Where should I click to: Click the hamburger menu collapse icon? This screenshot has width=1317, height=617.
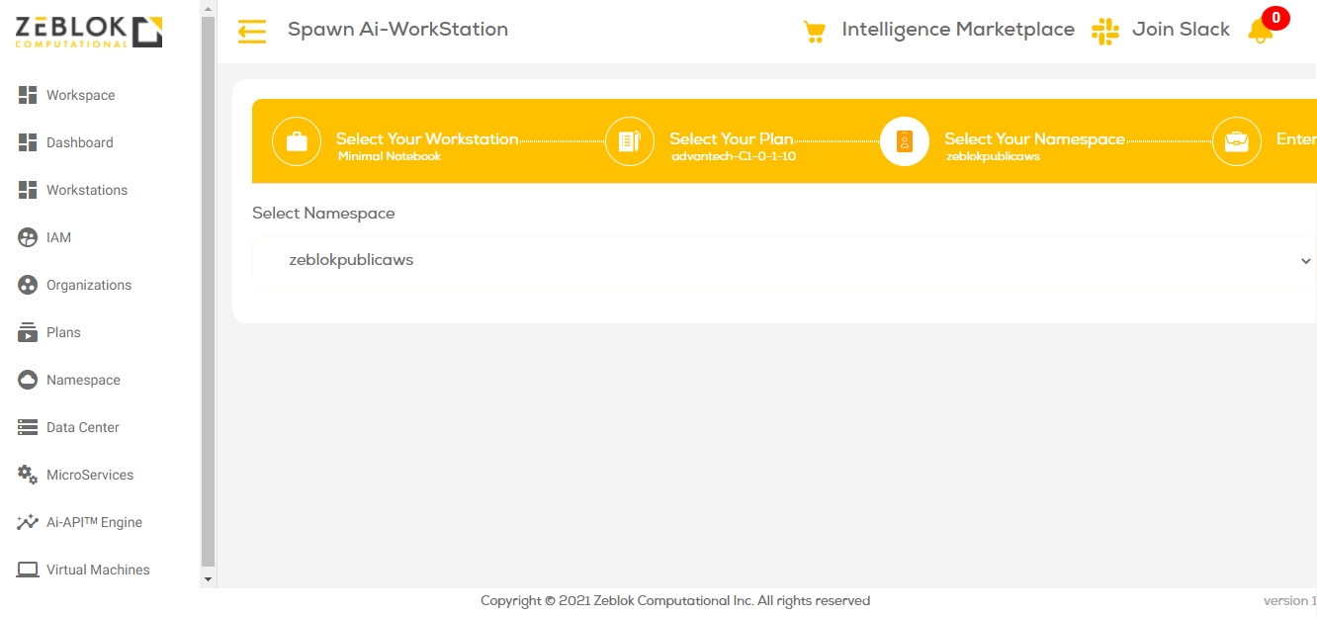[252, 32]
